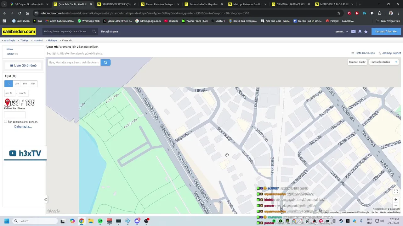403x226 pixels.
Task: Focus the min TL price field
Action: (9, 93)
